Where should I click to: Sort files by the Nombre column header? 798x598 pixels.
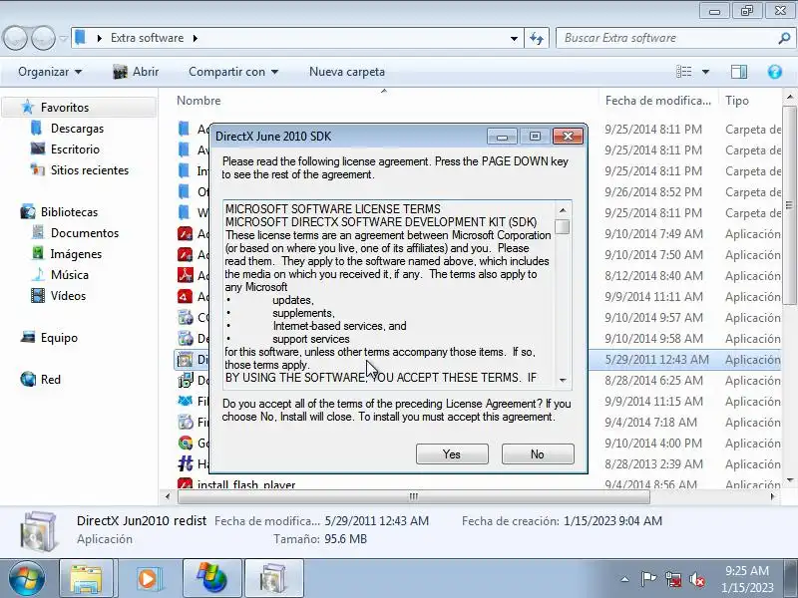coord(199,101)
